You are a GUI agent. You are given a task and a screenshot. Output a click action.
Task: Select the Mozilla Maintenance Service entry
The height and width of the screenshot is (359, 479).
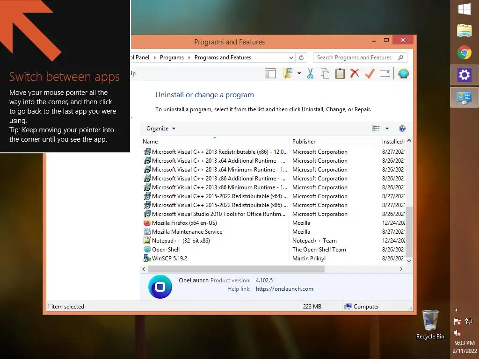pyautogui.click(x=273, y=232)
